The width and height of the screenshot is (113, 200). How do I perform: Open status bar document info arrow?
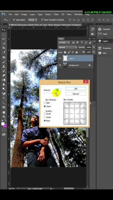[51, 189]
